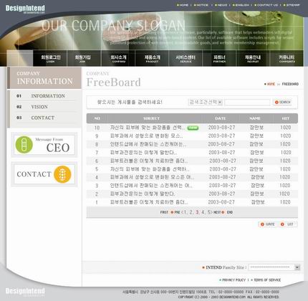Select VISION in the sidebar menu
The height and width of the screenshot is (301, 308).
click(x=39, y=107)
